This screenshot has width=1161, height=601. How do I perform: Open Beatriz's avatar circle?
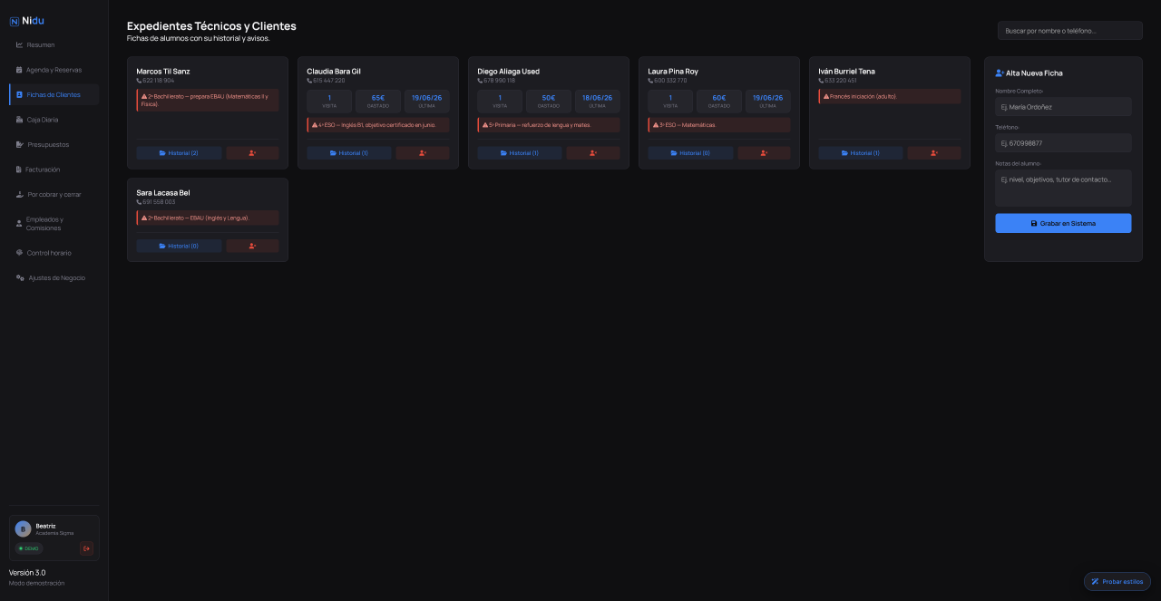(x=24, y=528)
